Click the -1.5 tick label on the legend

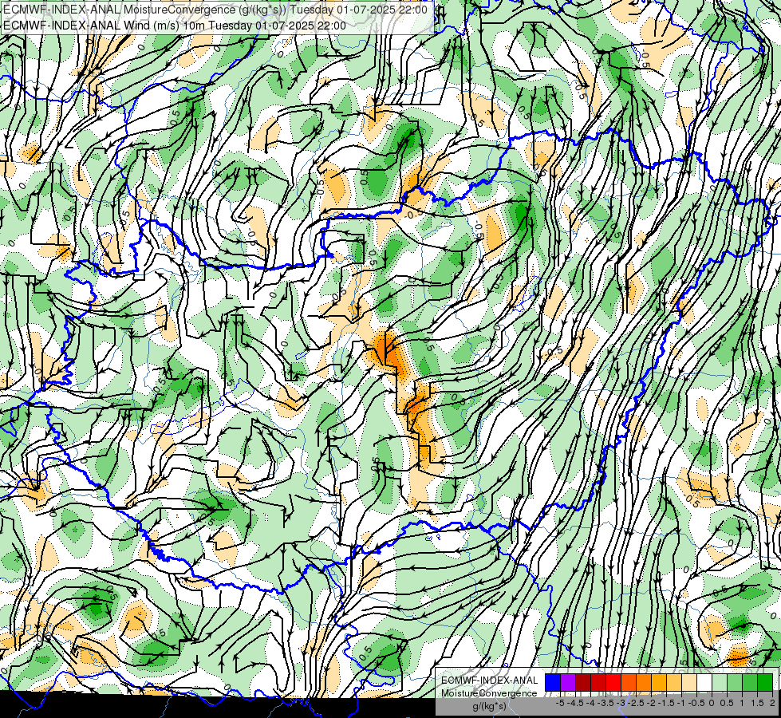coord(666,703)
